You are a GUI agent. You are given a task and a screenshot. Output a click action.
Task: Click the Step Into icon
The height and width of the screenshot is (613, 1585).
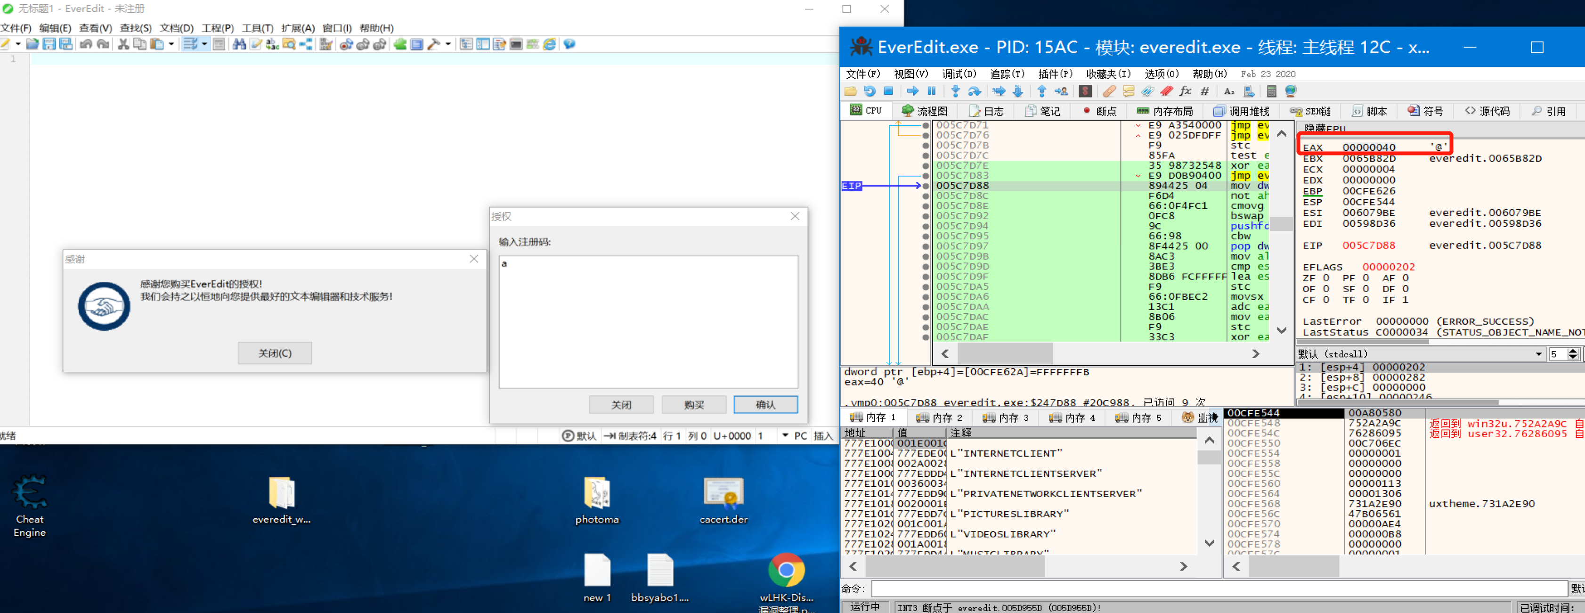tap(955, 91)
